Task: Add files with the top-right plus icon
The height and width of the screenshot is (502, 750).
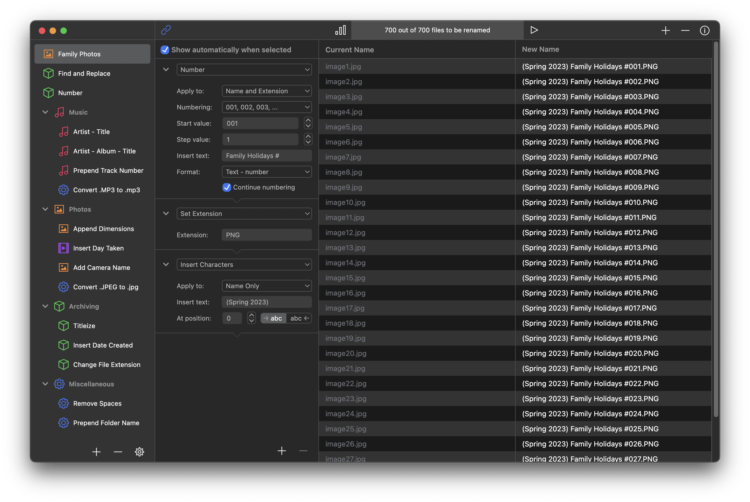Action: tap(665, 30)
